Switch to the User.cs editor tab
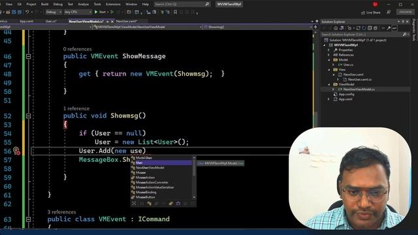The image size is (418, 235). coord(51,22)
